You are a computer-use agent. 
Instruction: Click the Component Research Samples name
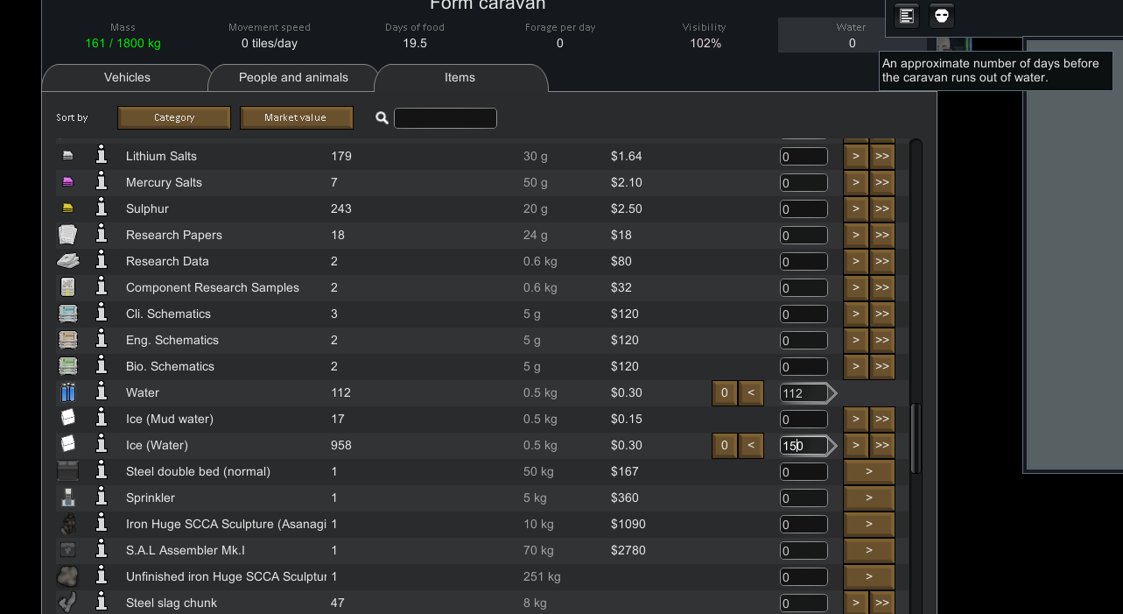coord(213,287)
